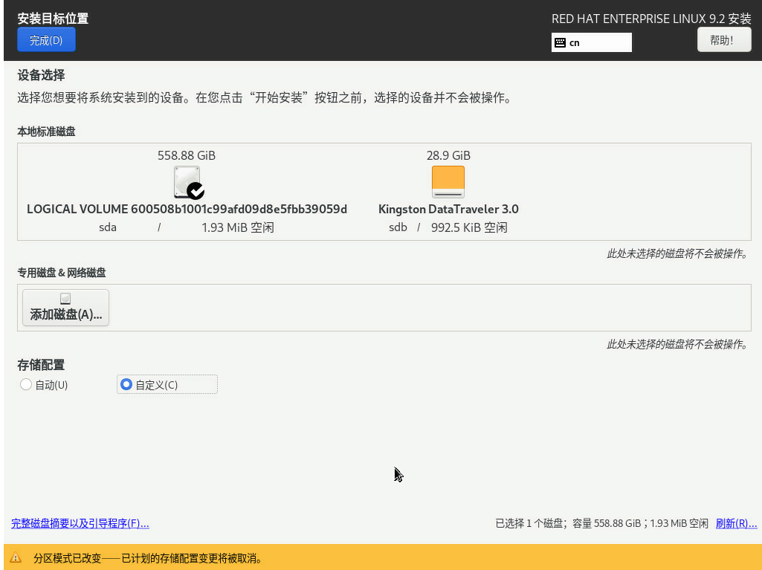Choose the 自定义(C) storage option

(126, 385)
